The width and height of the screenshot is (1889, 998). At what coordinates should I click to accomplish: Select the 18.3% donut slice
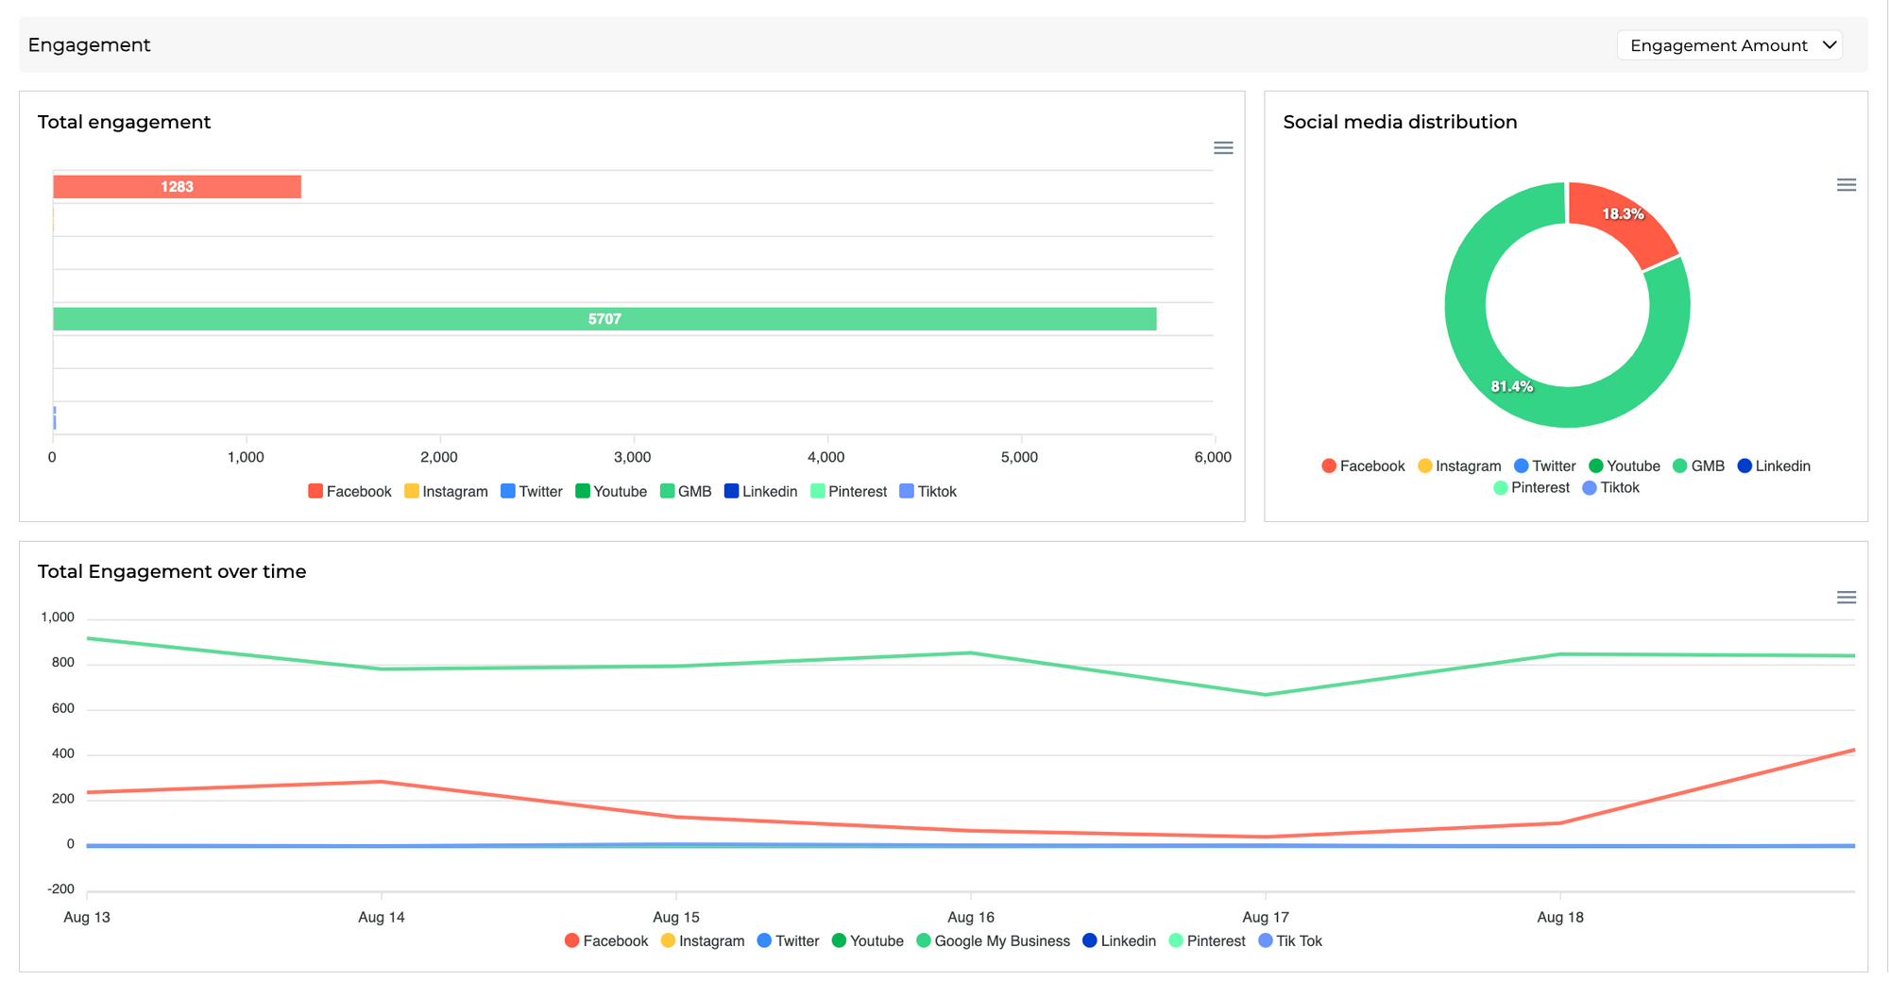pyautogui.click(x=1623, y=215)
